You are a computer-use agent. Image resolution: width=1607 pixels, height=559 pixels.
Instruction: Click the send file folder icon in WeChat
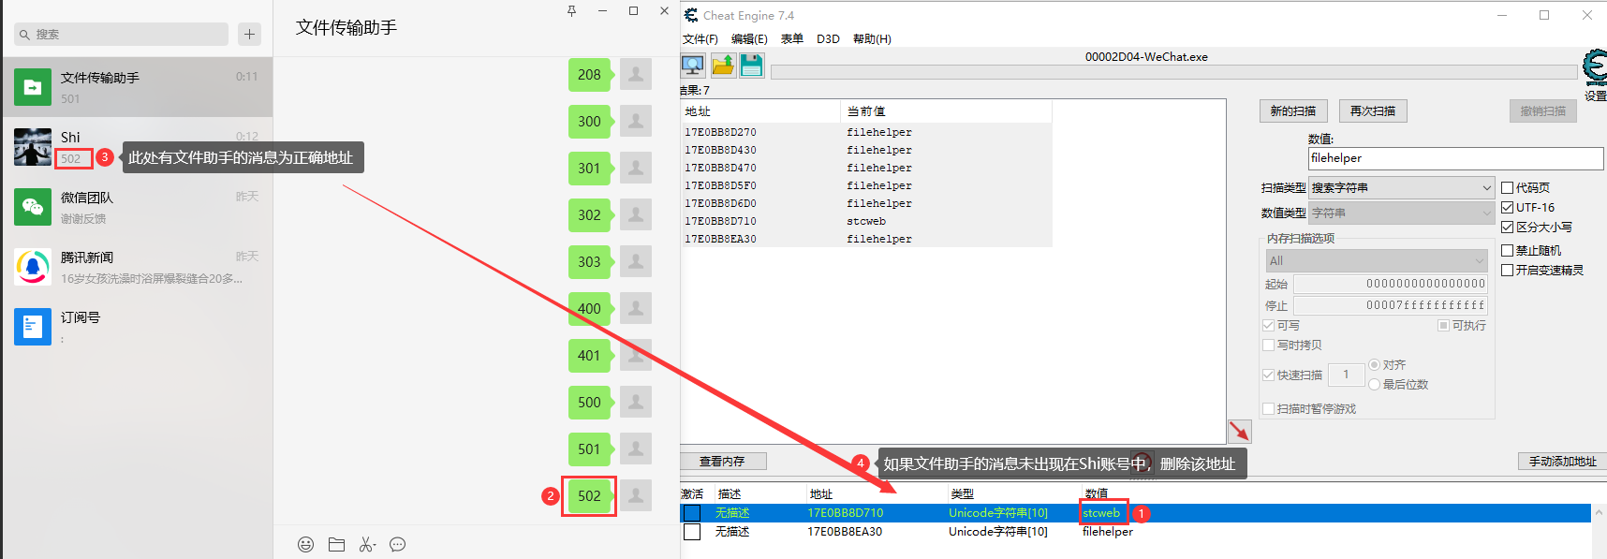(x=336, y=544)
